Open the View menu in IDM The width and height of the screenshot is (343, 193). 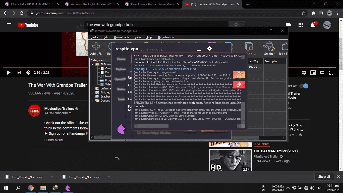pos(138,37)
